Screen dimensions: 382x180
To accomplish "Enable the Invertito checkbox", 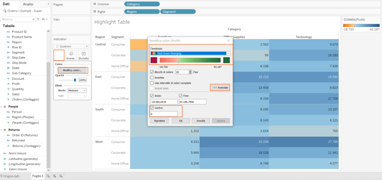I will click(x=151, y=78).
